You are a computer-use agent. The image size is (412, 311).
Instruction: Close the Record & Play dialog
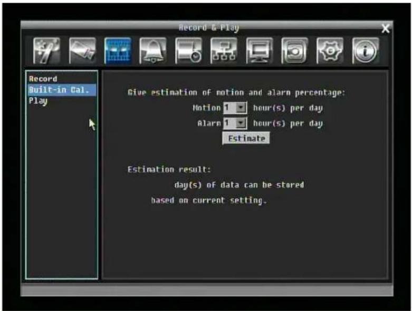(385, 28)
